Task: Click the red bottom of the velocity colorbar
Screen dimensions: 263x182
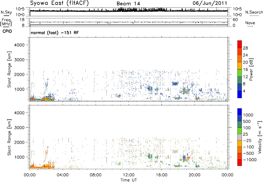Action: click(240, 163)
